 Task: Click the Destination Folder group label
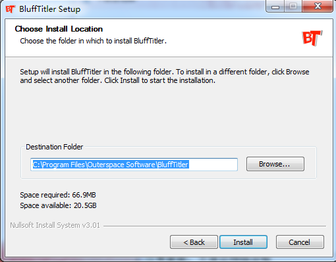[x=55, y=147]
